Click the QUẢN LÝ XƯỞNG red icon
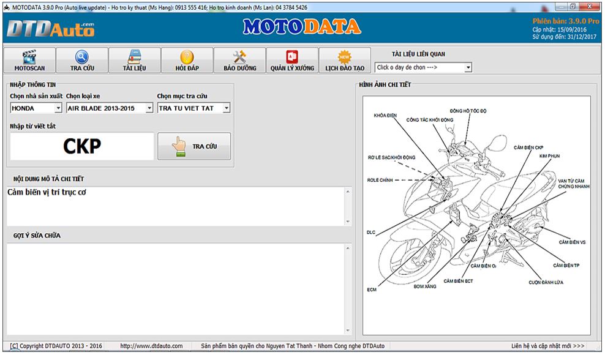The image size is (605, 355). pos(292,57)
